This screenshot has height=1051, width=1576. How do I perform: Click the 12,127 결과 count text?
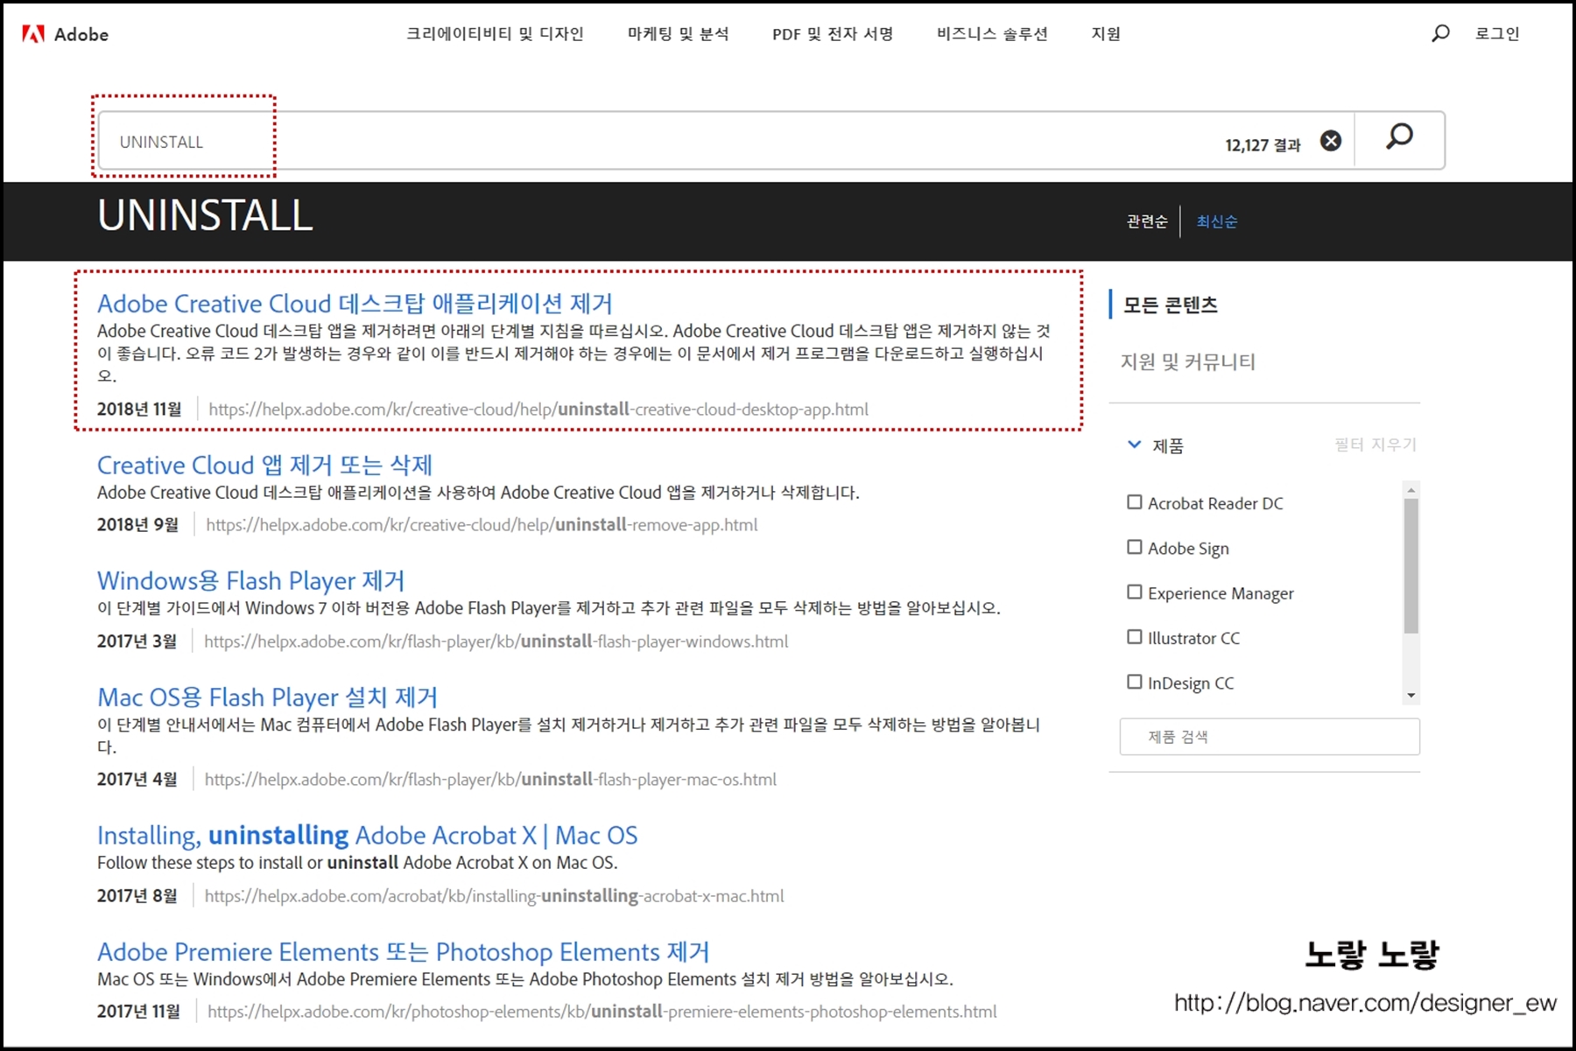point(1263,144)
